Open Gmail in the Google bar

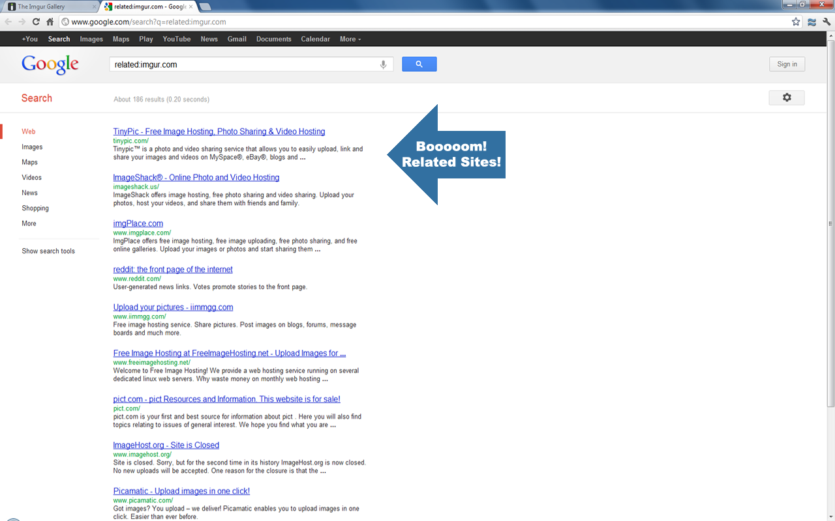pyautogui.click(x=237, y=39)
